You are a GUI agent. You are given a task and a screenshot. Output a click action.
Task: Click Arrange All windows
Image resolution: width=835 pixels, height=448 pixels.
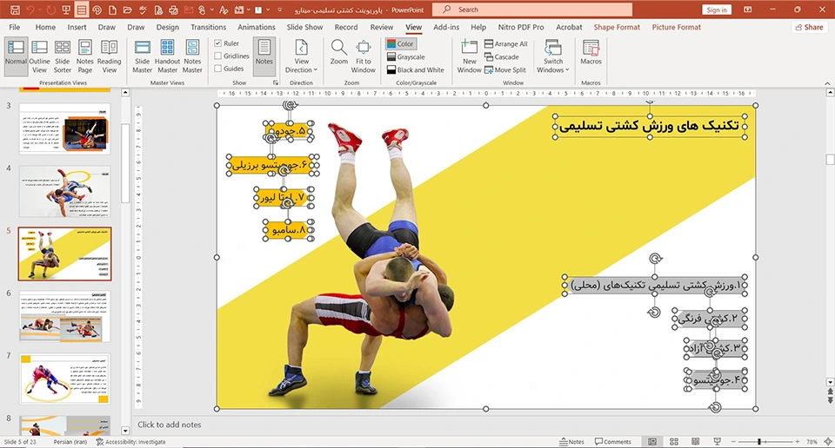click(x=506, y=44)
